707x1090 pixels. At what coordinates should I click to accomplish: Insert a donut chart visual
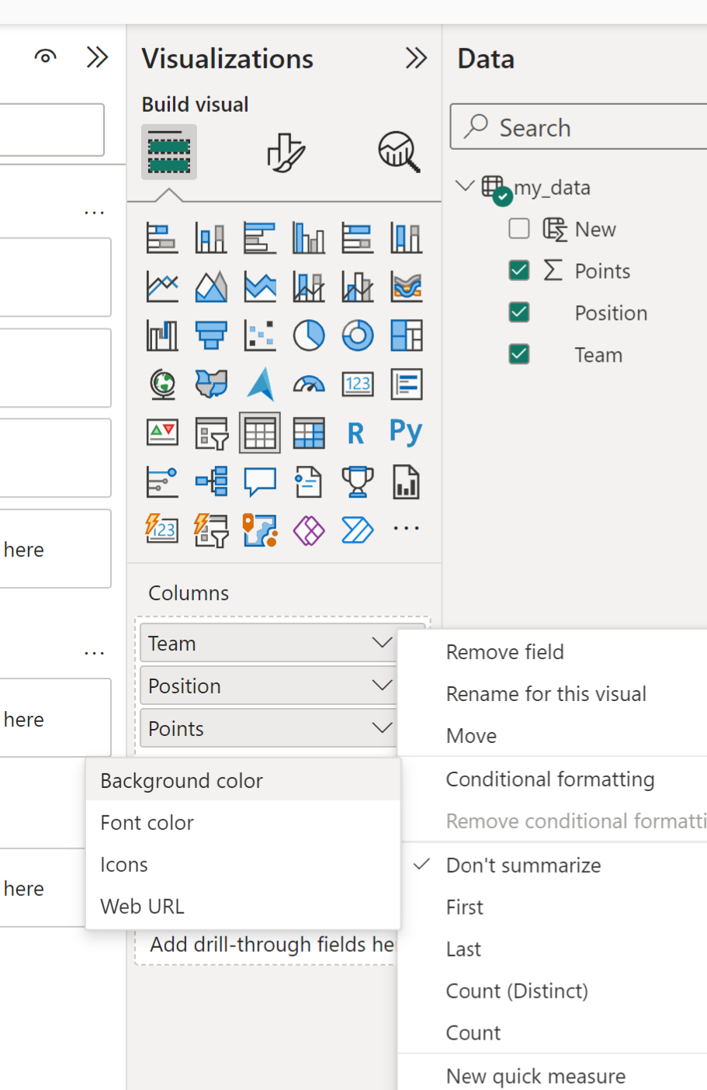pyautogui.click(x=358, y=335)
